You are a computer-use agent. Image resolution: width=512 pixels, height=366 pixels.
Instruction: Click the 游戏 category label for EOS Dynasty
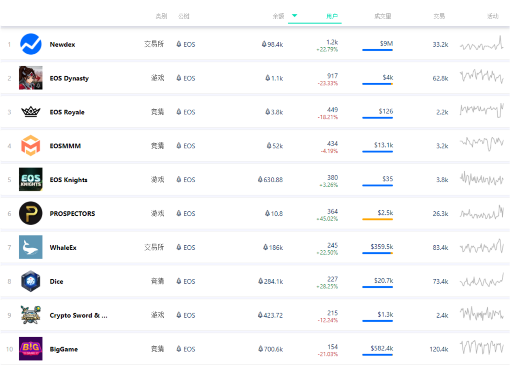(x=157, y=78)
